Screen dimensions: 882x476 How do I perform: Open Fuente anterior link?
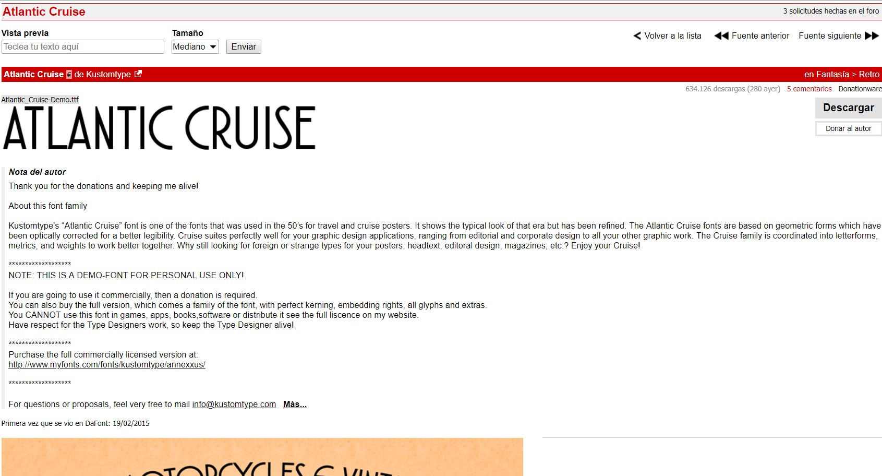coord(760,35)
